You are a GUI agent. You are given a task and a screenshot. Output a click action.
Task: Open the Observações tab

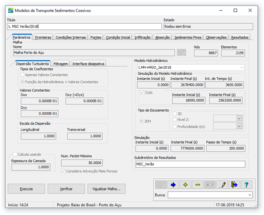point(216,37)
